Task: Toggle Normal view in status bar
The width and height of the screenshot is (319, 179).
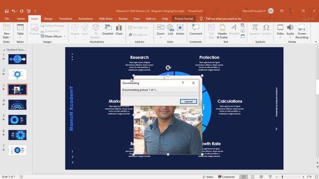Action: click(x=244, y=177)
